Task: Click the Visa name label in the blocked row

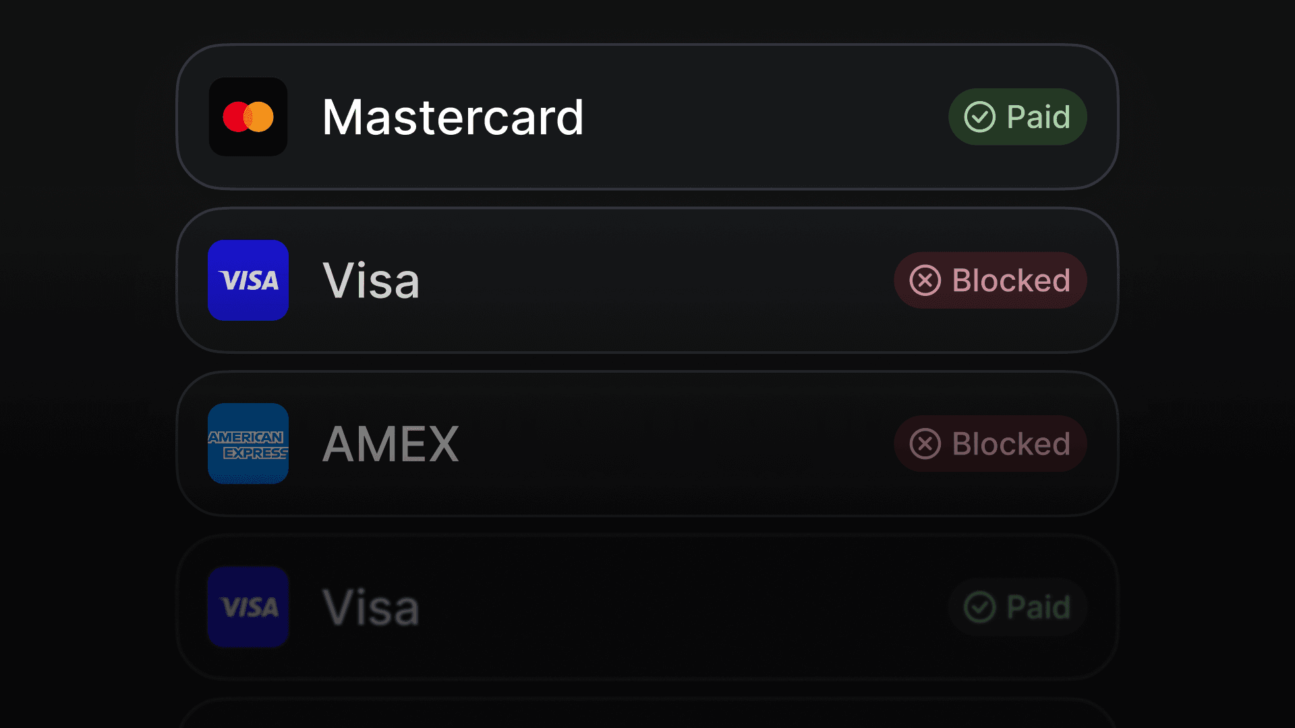Action: point(371,280)
